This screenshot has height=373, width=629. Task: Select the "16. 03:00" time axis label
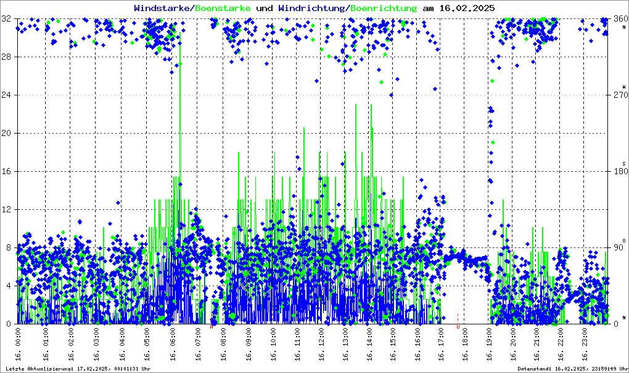[96, 344]
